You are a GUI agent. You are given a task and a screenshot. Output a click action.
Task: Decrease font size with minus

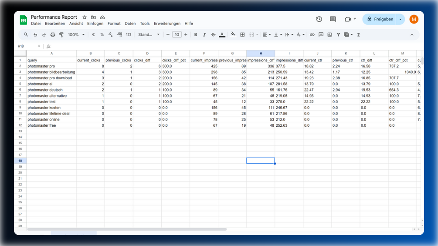pyautogui.click(x=168, y=34)
